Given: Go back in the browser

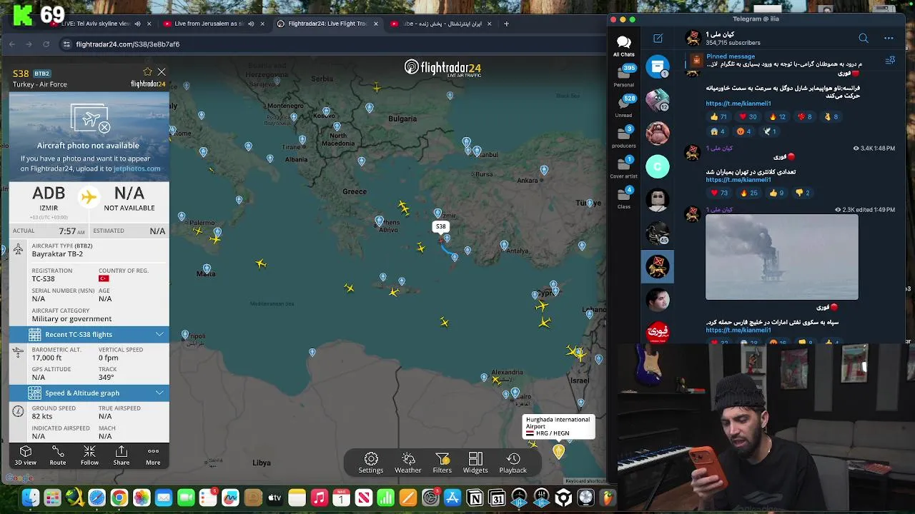Looking at the screenshot, I should [x=12, y=44].
